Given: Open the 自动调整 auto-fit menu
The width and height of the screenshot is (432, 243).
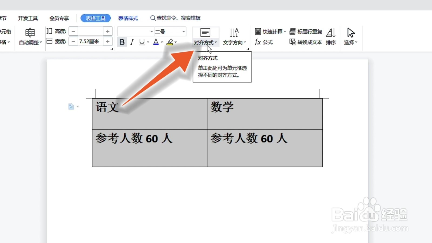Looking at the screenshot, I should click(x=30, y=37).
